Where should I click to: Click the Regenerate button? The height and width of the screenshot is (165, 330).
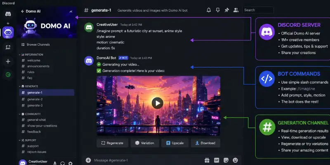[x=112, y=143]
